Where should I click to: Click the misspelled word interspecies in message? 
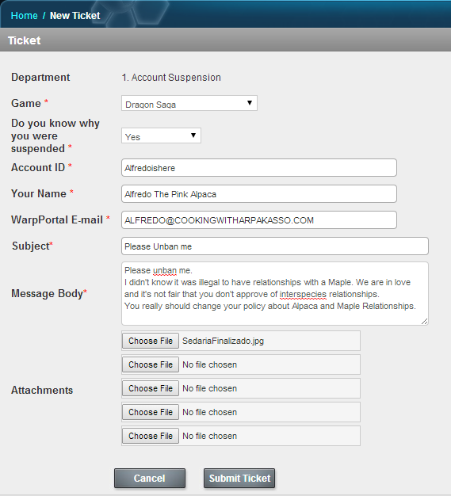click(303, 294)
